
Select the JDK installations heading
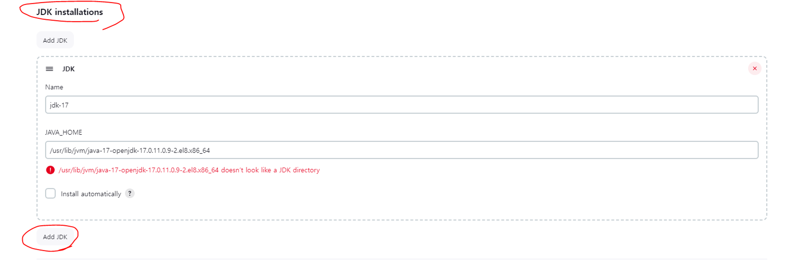[x=70, y=12]
